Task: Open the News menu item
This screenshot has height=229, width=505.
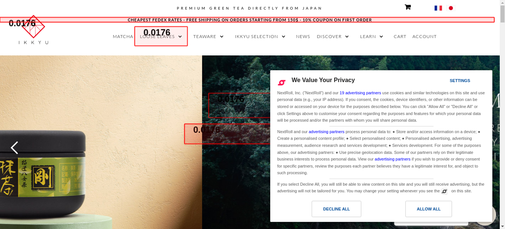Action: pyautogui.click(x=303, y=37)
